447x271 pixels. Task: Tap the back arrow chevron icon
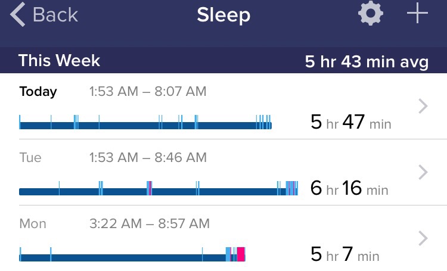[18, 15]
